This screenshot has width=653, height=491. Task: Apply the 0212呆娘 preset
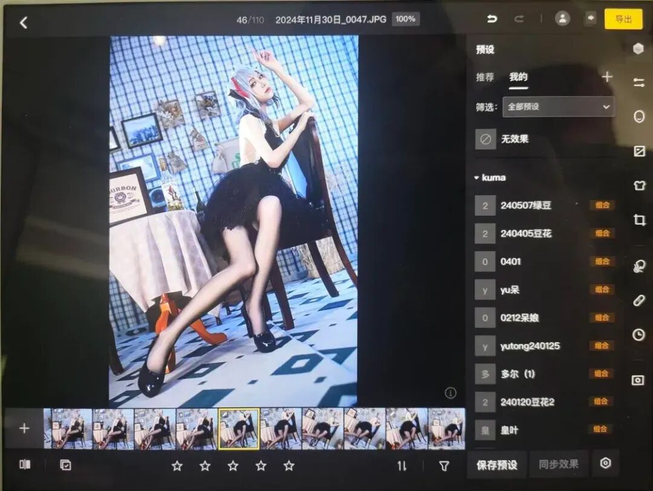[544, 317]
